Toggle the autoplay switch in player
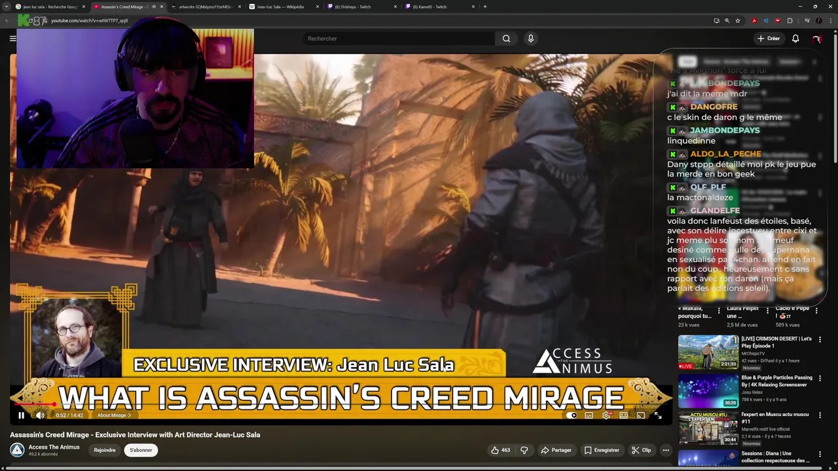This screenshot has height=471, width=838. pos(572,415)
